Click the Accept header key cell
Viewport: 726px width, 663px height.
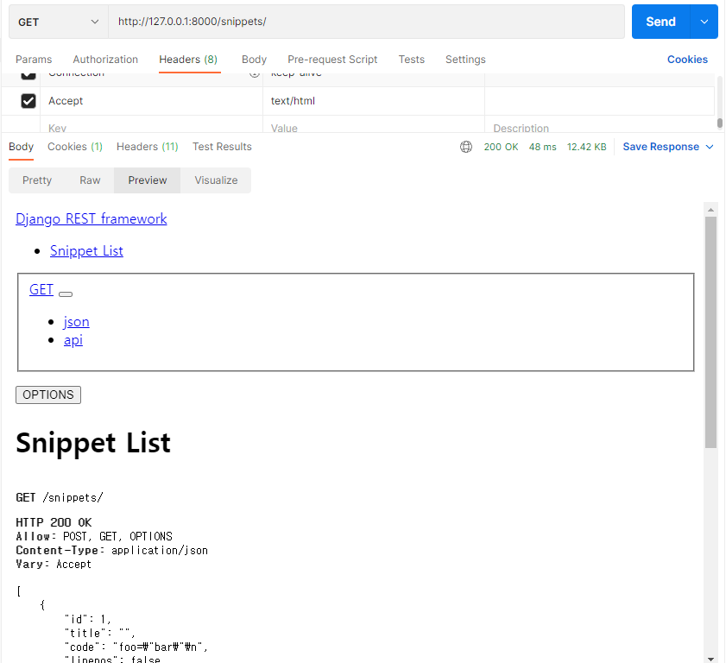(151, 101)
